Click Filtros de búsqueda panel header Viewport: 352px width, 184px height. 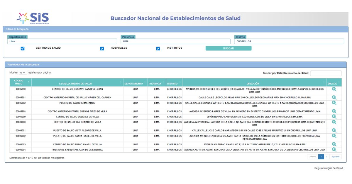click(x=175, y=29)
